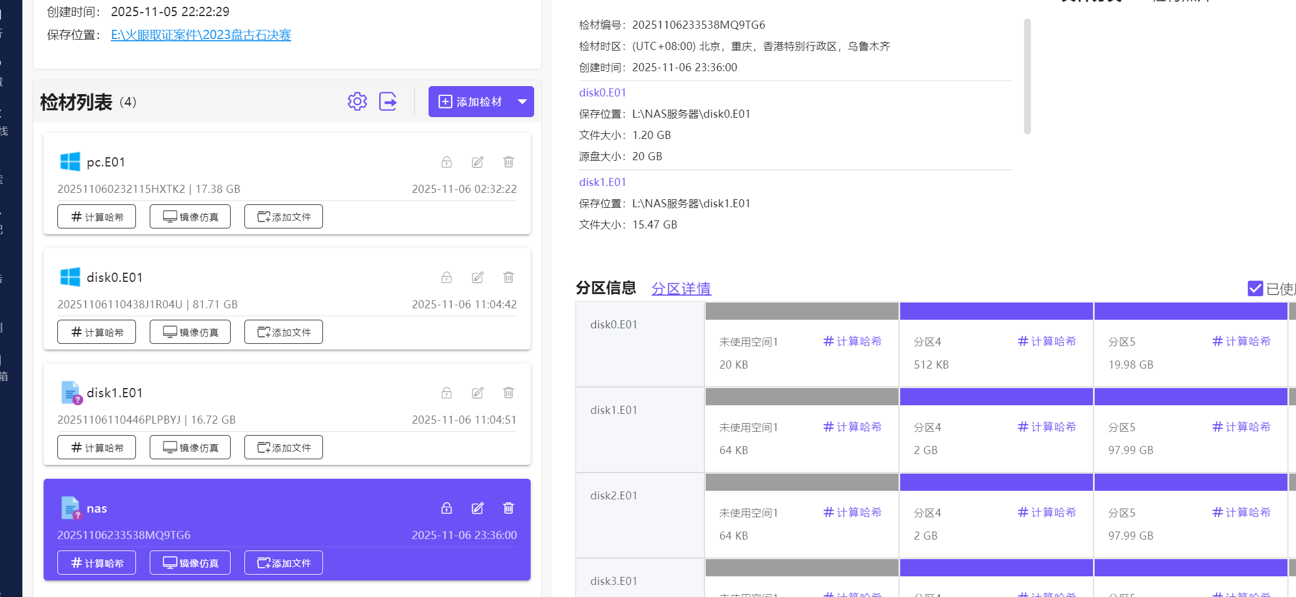Compute hash for disk0.E01 partition 5
This screenshot has width=1296, height=597.
coord(1241,342)
